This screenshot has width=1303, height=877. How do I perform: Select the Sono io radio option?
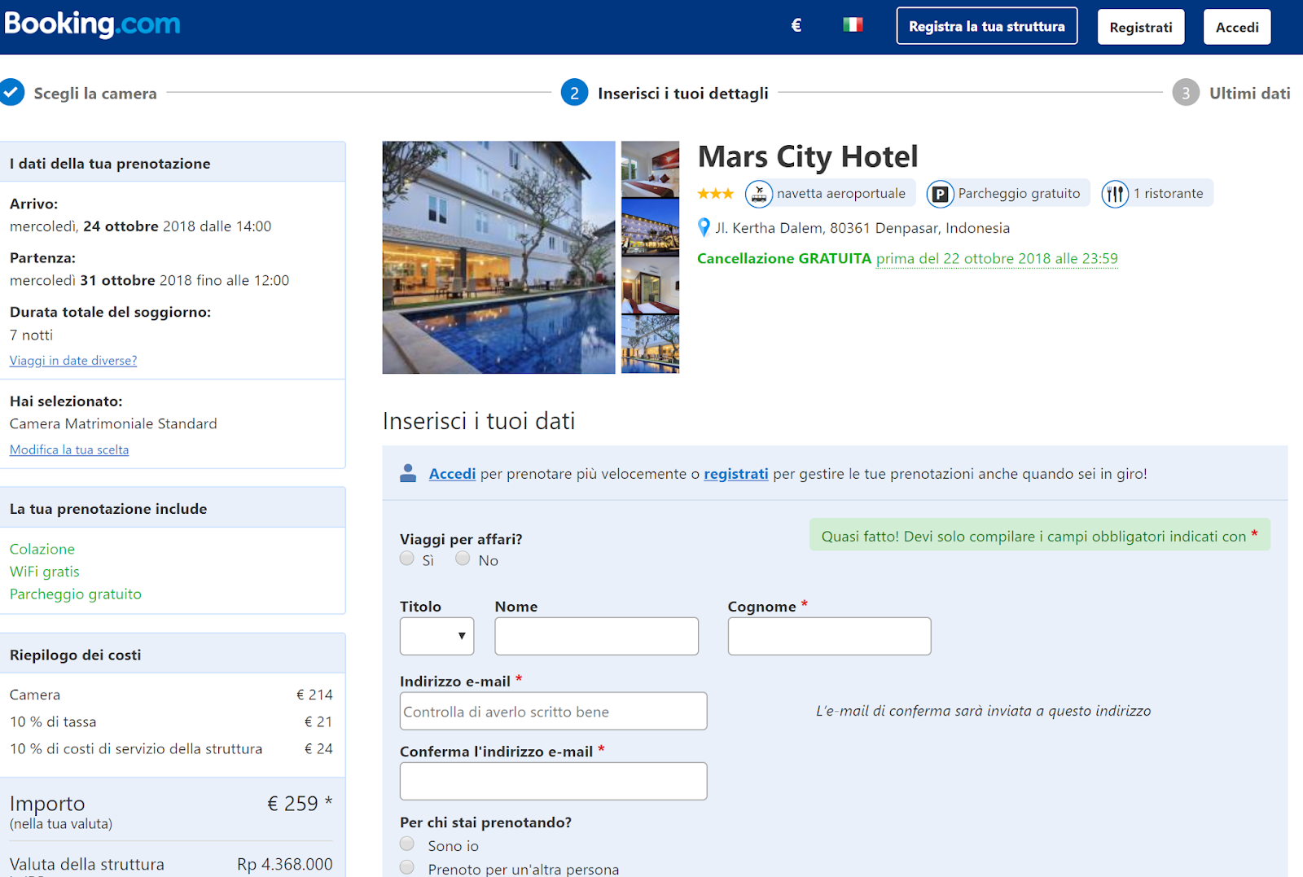coord(407,844)
